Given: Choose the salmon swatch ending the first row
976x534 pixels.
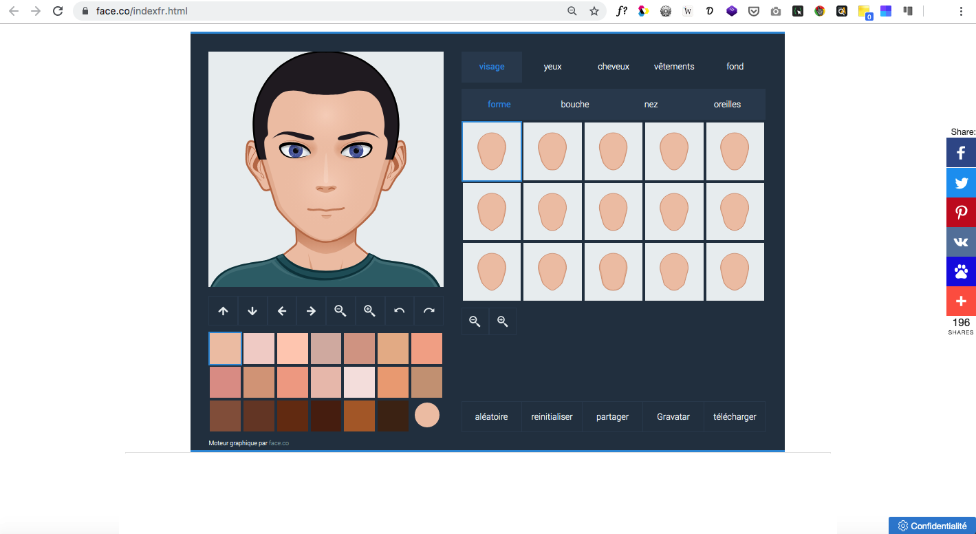Looking at the screenshot, I should point(426,349).
